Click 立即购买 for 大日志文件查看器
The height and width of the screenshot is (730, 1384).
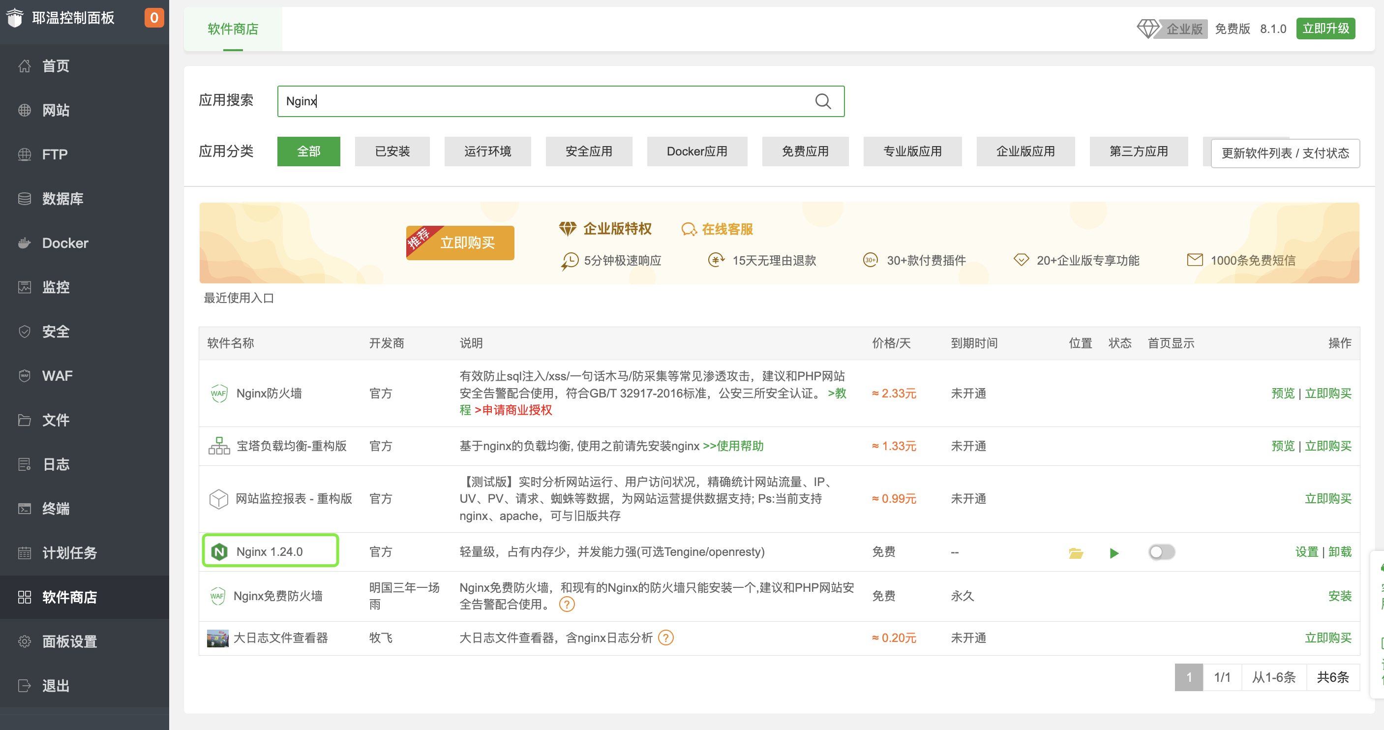coord(1328,638)
